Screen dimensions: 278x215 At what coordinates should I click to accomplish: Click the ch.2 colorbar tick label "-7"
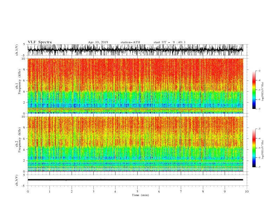tap(259, 167)
